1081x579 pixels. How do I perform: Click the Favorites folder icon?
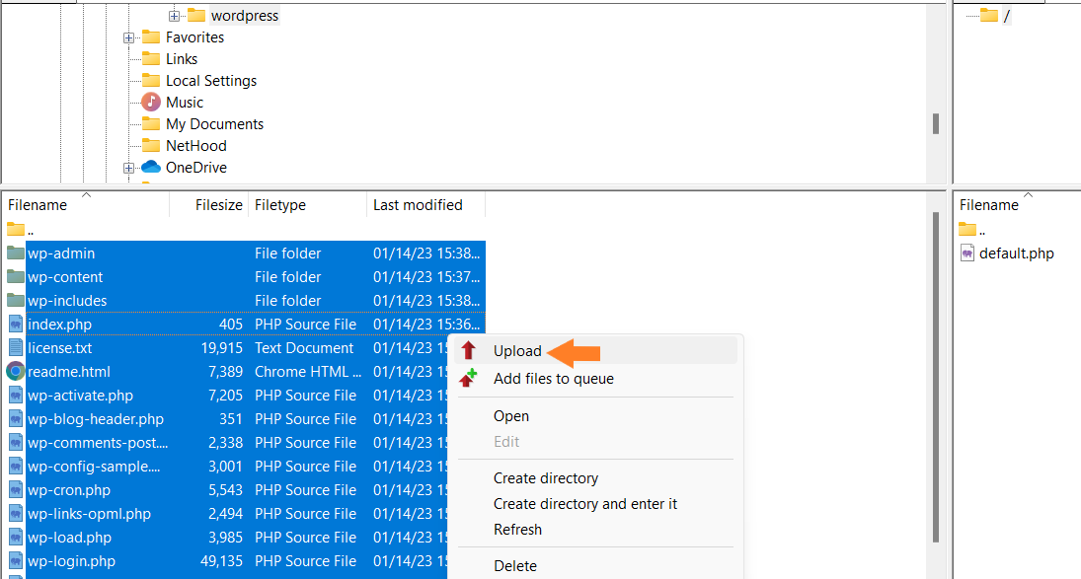(151, 37)
